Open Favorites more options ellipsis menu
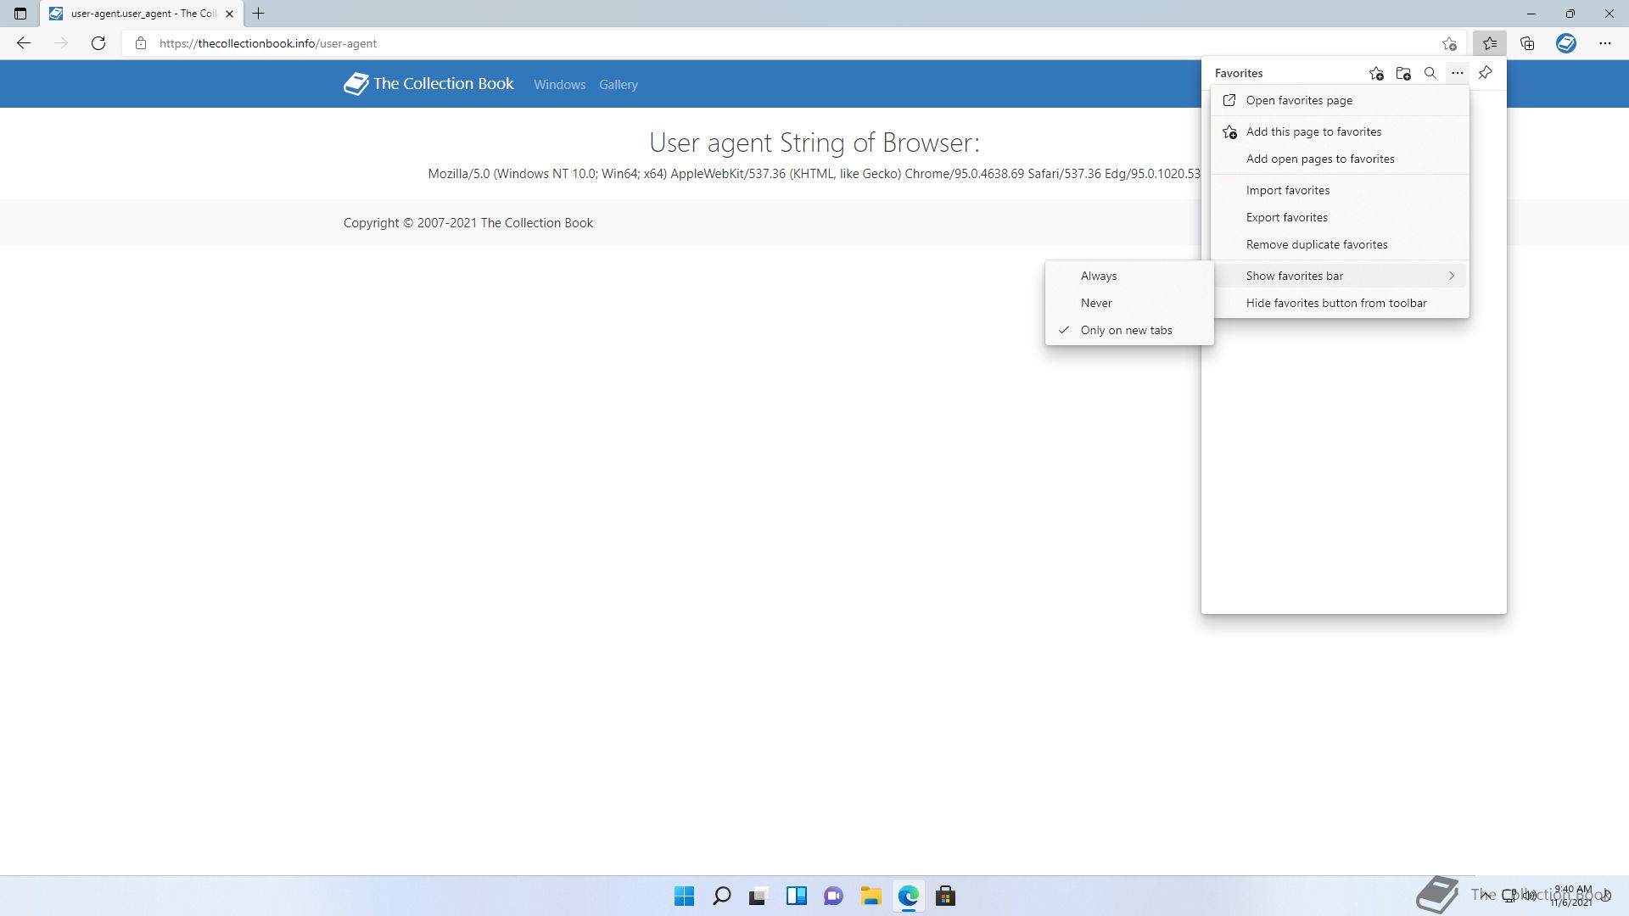 pos(1458,73)
